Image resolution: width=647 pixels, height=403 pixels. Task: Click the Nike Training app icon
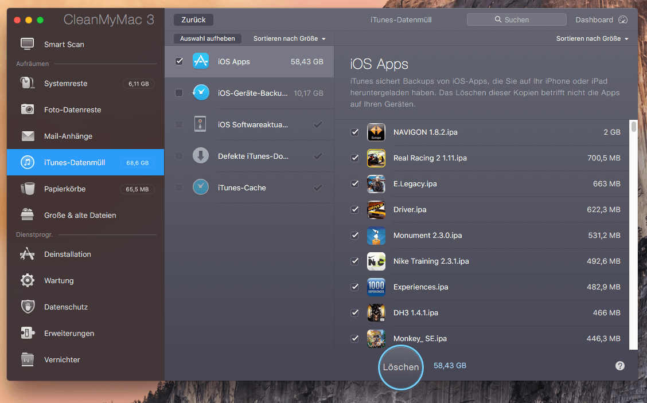coord(376,261)
